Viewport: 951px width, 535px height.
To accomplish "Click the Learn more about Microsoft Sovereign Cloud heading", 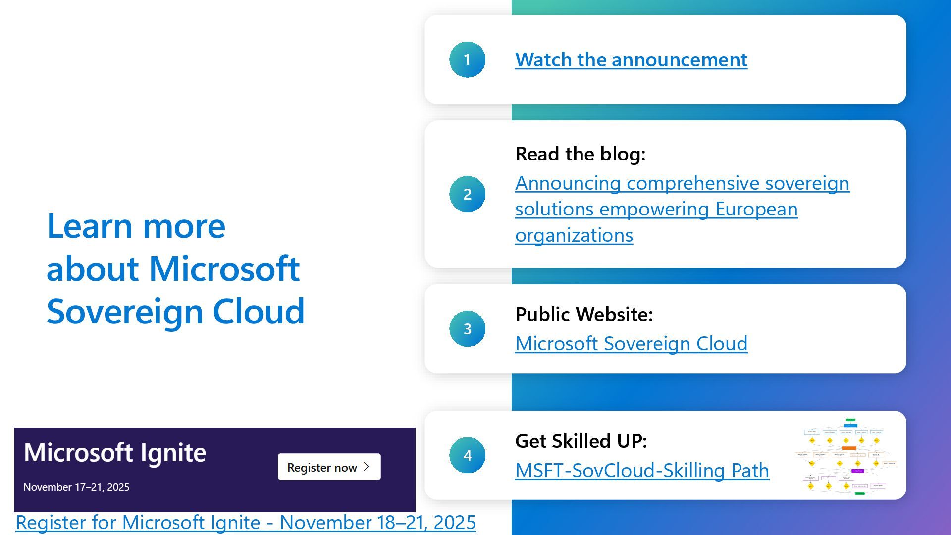I will point(175,268).
